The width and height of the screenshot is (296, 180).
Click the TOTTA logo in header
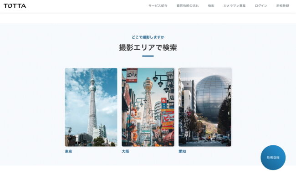[15, 6]
